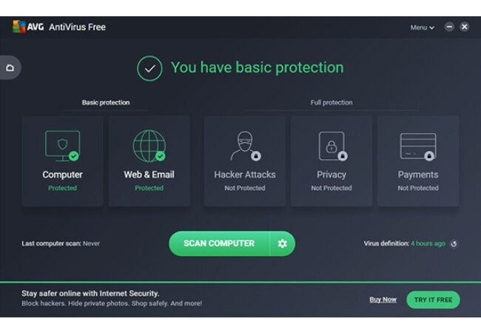This screenshot has width=481, height=333.
Task: Click the 'Protected' status under Web & Email
Action: click(x=149, y=188)
